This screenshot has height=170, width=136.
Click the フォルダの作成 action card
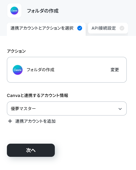[x=67, y=70]
